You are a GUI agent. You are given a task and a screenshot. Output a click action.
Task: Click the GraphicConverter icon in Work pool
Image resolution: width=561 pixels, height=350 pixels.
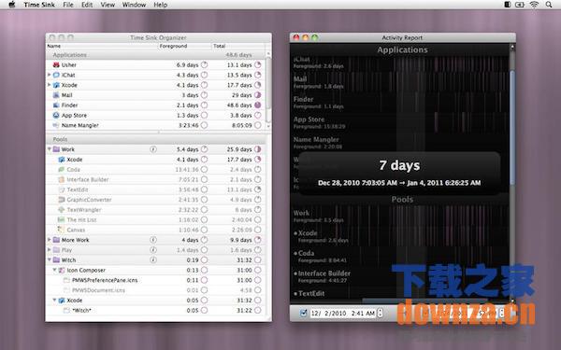pyautogui.click(x=62, y=200)
